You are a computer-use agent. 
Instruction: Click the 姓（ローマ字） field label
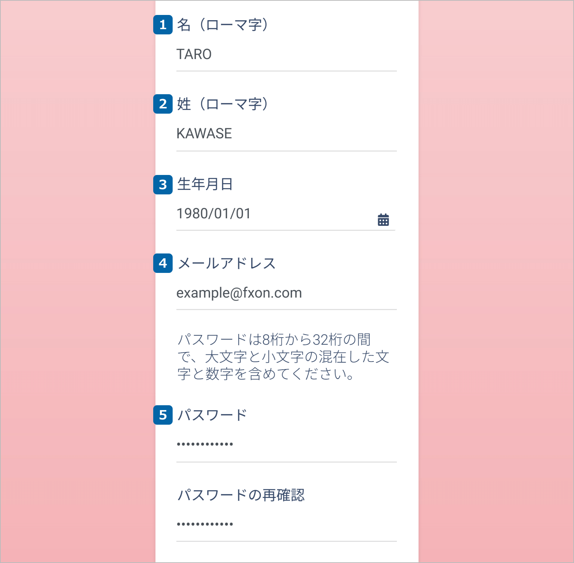pyautogui.click(x=222, y=104)
